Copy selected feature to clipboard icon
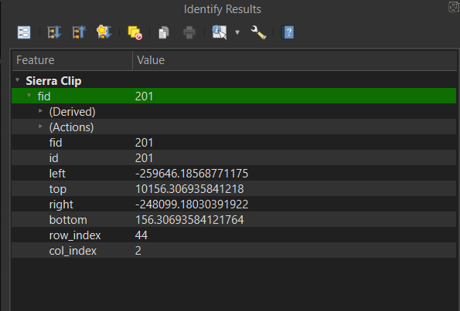Viewport: 460px width, 311px height. coord(164,32)
